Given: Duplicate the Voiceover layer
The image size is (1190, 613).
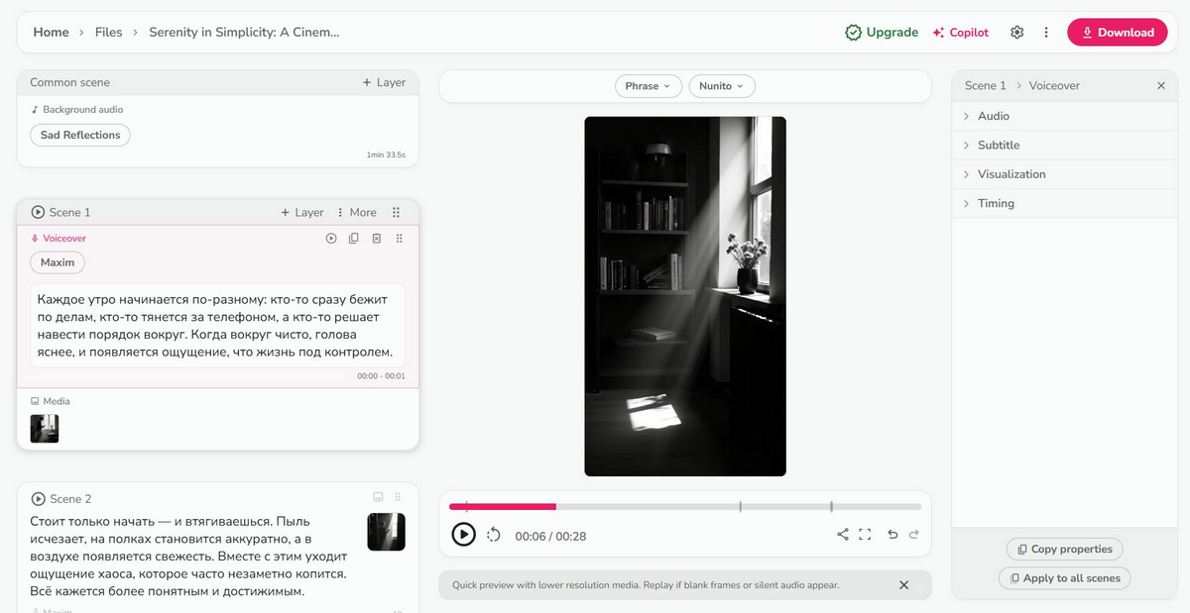Looking at the screenshot, I should 354,239.
